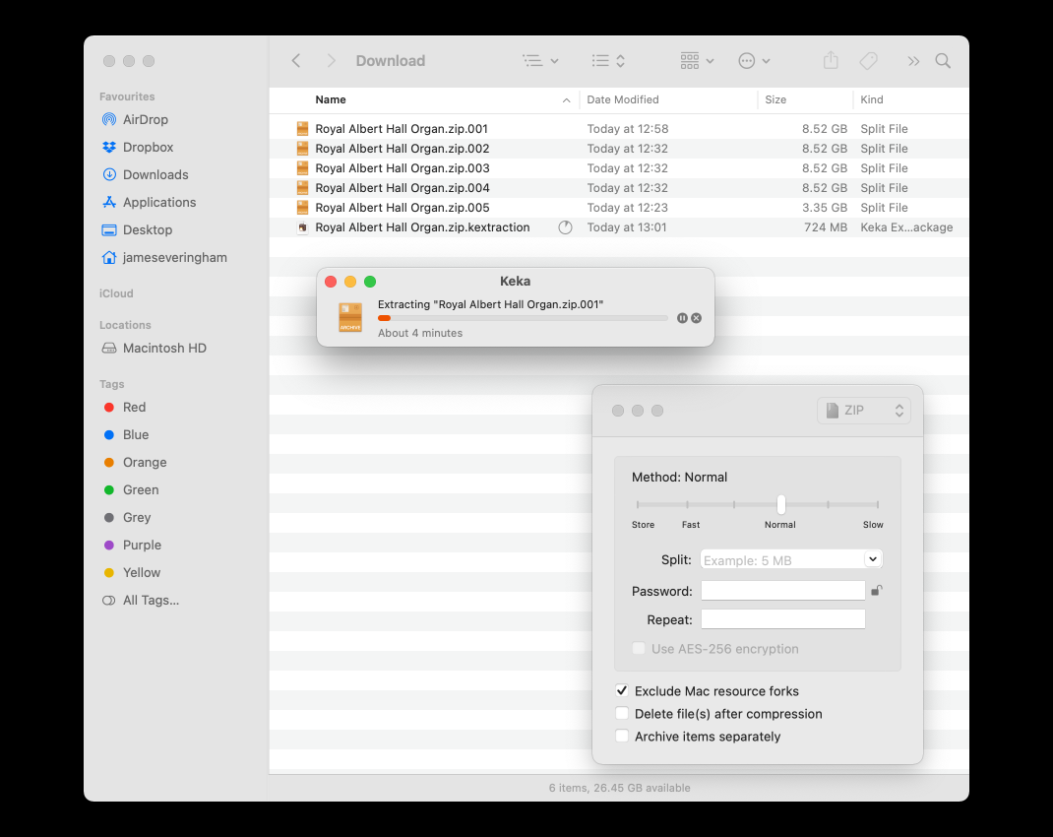This screenshot has height=837, width=1053.
Task: Open AirDrop in sidebar
Action: 145,119
